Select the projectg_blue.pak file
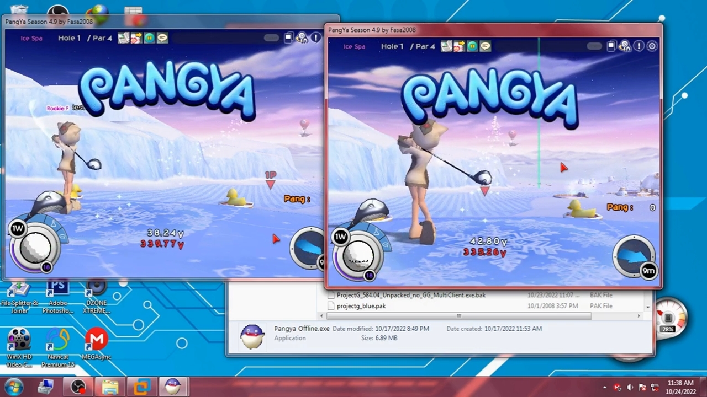Viewport: 707px width, 397px height. point(361,306)
